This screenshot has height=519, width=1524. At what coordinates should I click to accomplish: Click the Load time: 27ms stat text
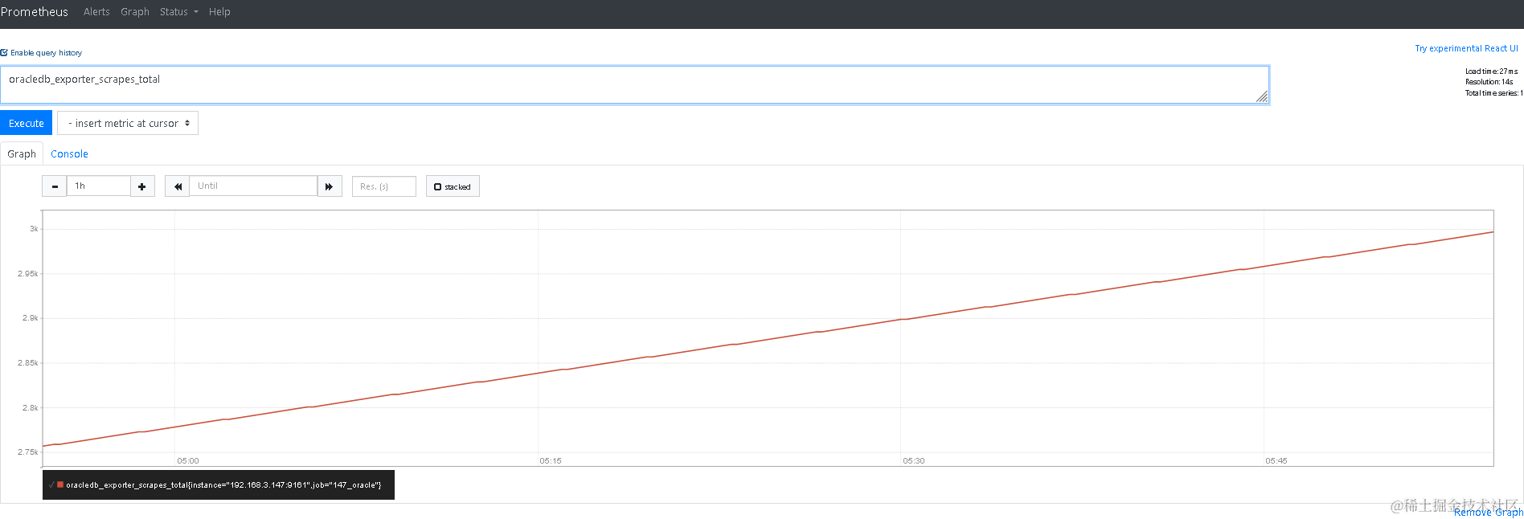click(x=1491, y=72)
